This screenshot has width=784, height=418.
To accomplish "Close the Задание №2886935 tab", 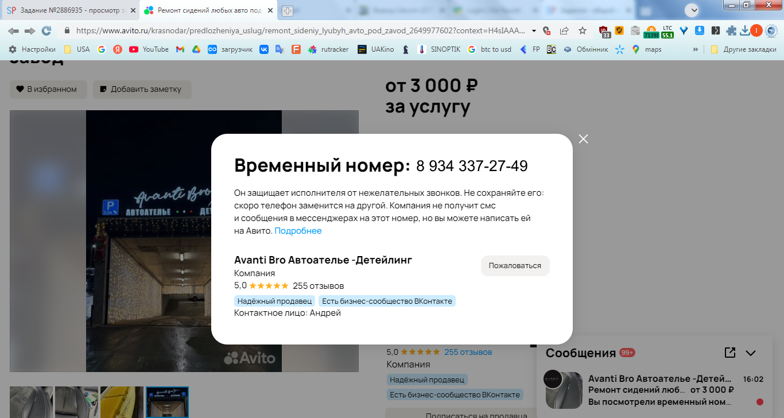I will tap(133, 10).
